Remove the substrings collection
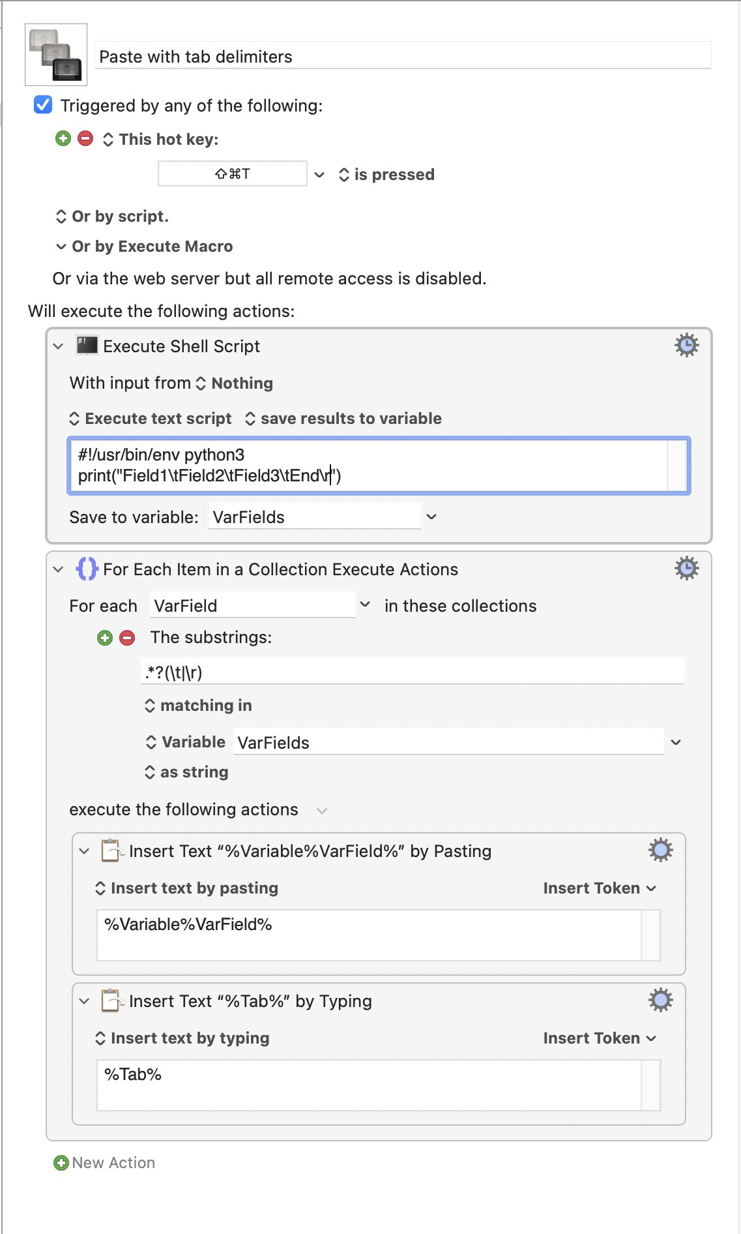The image size is (741, 1234). pos(127,638)
